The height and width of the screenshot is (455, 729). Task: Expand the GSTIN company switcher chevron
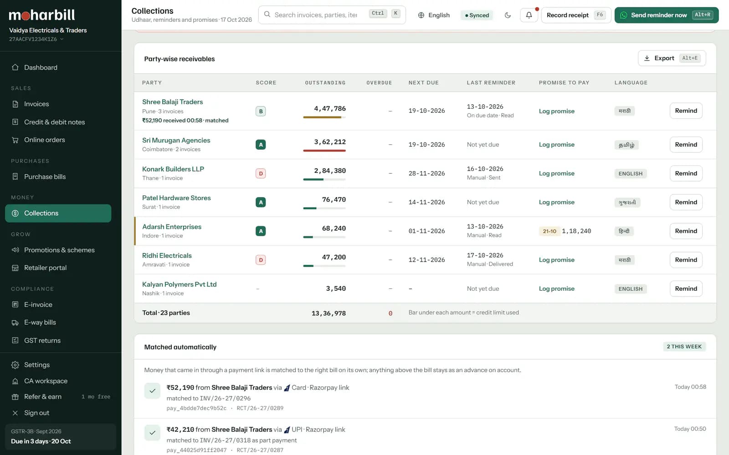click(x=62, y=39)
